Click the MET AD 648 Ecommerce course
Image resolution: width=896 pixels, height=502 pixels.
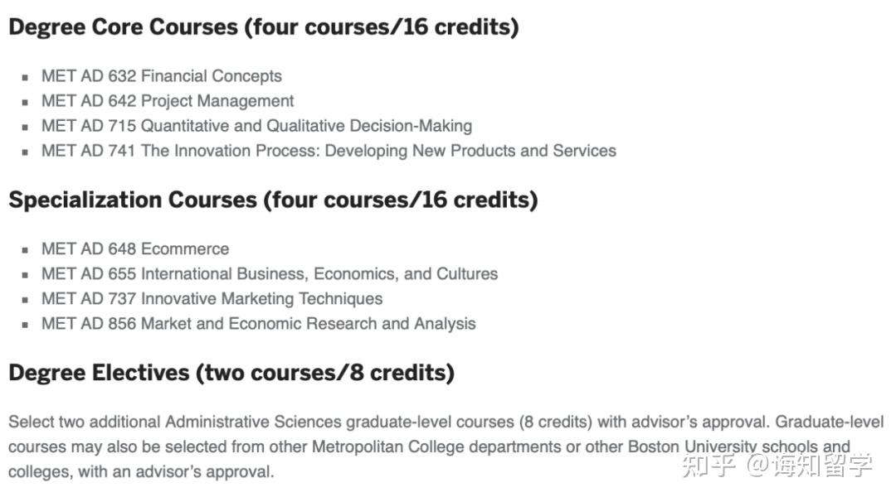pos(135,249)
